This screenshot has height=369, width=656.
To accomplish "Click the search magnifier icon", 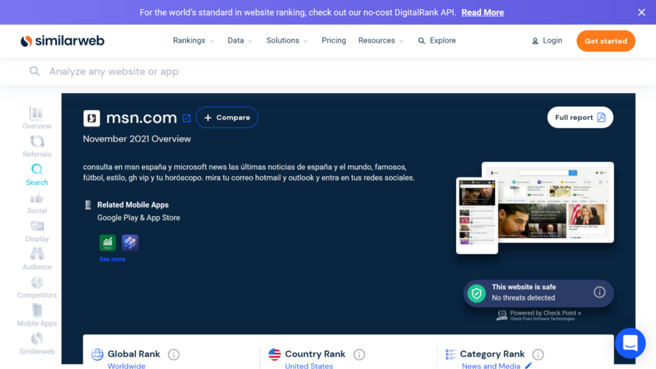I will [35, 71].
